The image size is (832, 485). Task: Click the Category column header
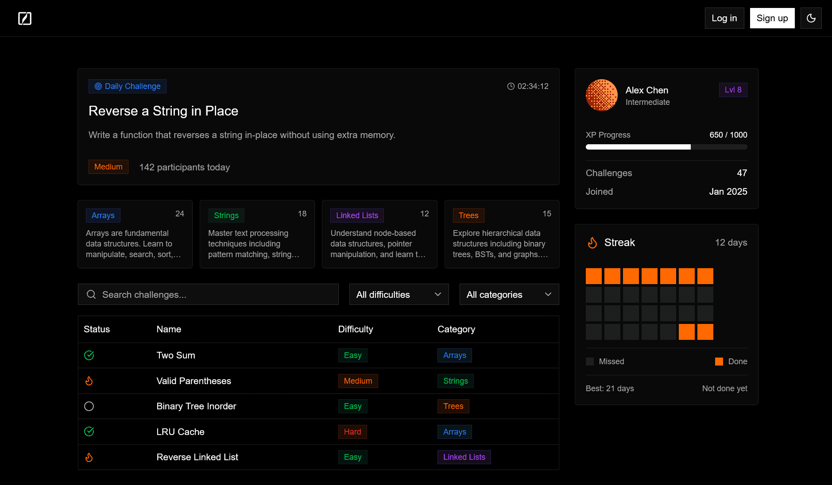coord(456,329)
